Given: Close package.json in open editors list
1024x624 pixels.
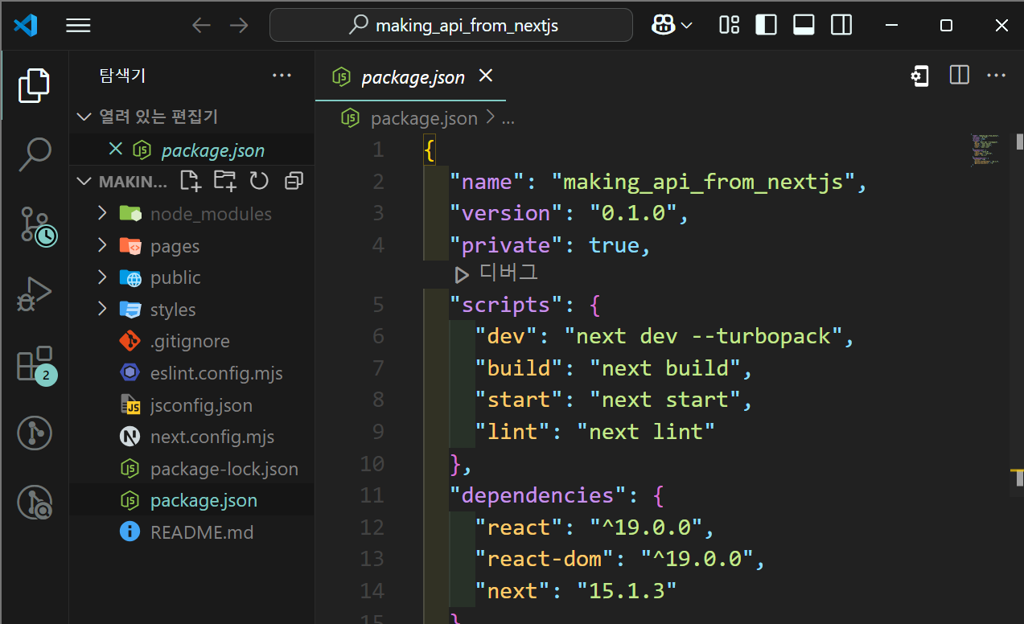Looking at the screenshot, I should 116,150.
